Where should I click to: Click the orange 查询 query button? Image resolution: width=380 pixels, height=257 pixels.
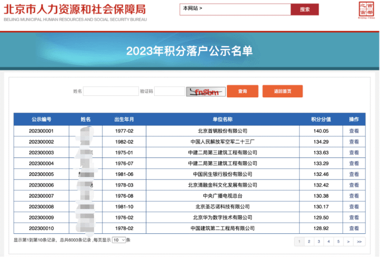[242, 91]
